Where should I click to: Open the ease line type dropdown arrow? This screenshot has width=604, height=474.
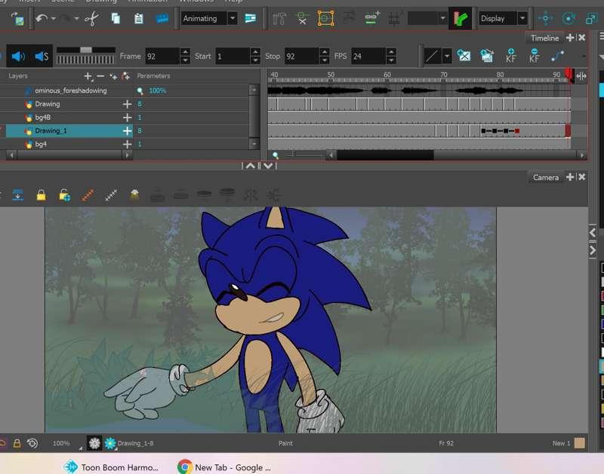[446, 56]
